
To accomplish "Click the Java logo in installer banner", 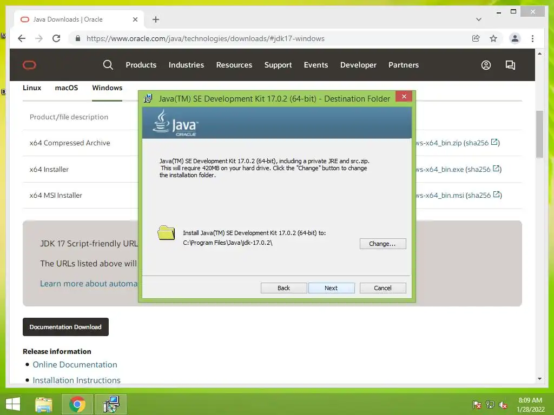I will (175, 123).
